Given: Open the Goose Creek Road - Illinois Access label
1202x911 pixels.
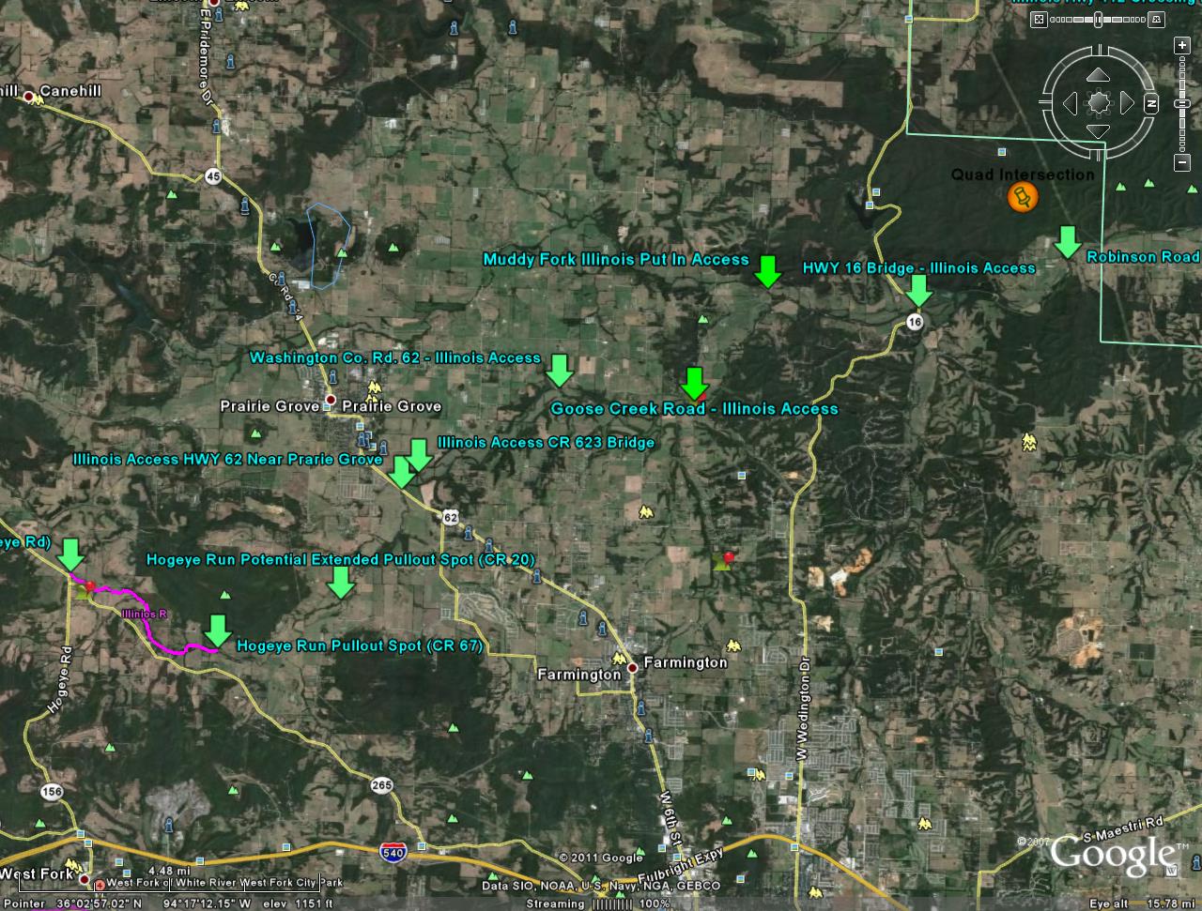Looking at the screenshot, I should tap(694, 409).
